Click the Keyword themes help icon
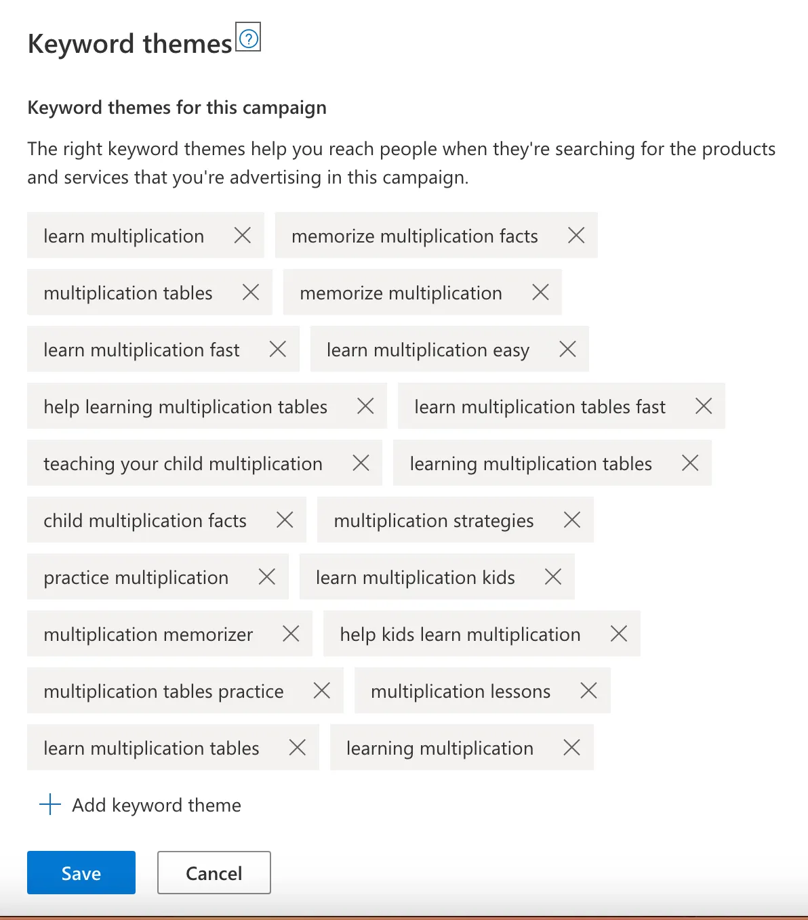The height and width of the screenshot is (920, 808). 249,38
